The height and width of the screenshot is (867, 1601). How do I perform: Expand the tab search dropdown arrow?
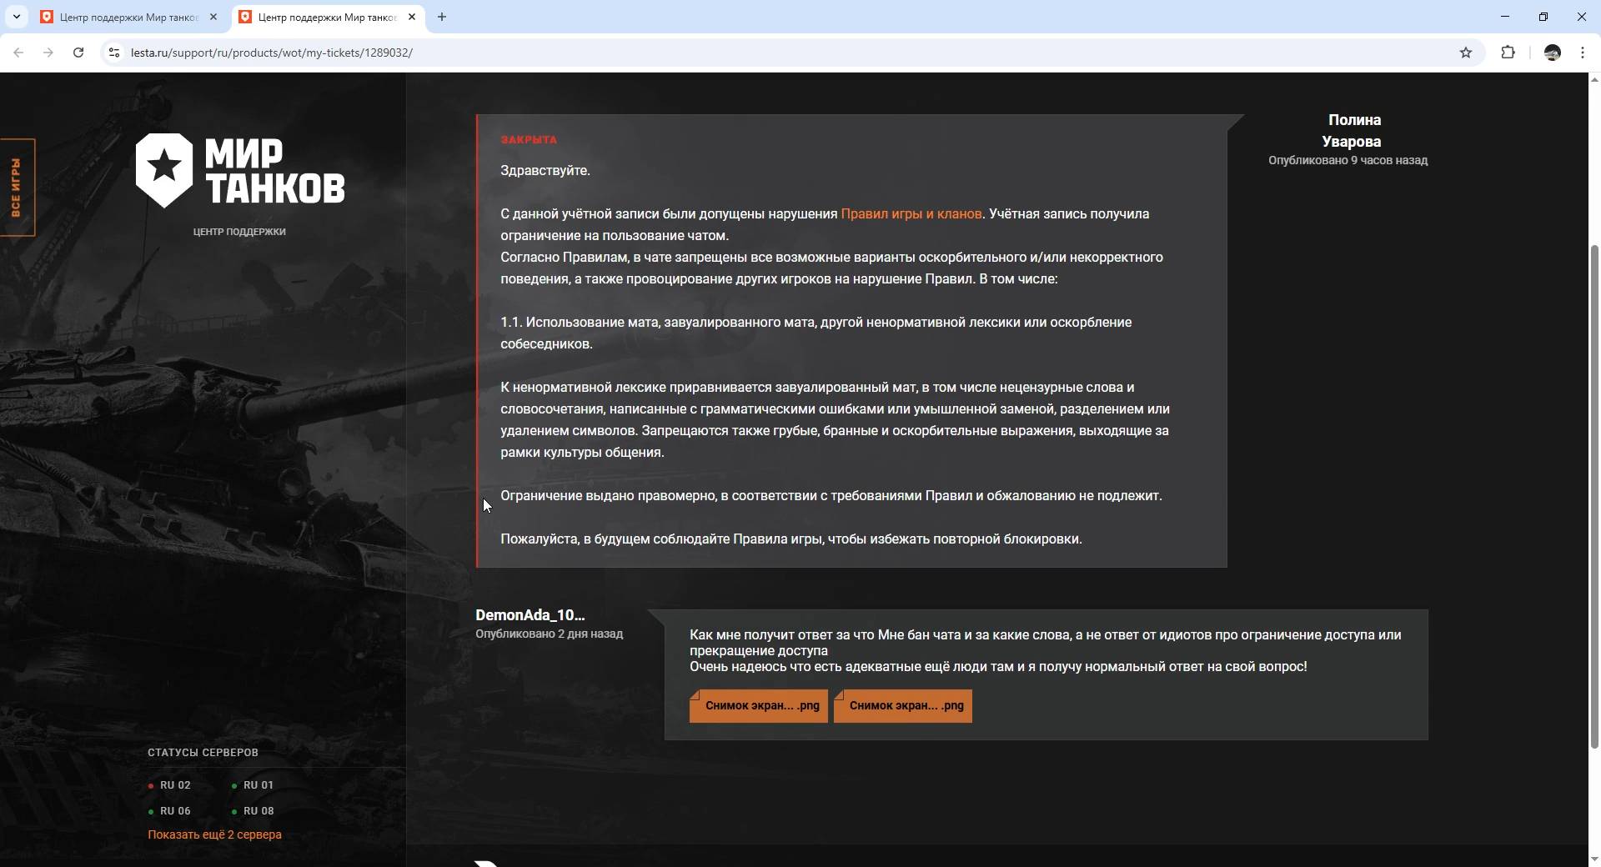click(16, 17)
